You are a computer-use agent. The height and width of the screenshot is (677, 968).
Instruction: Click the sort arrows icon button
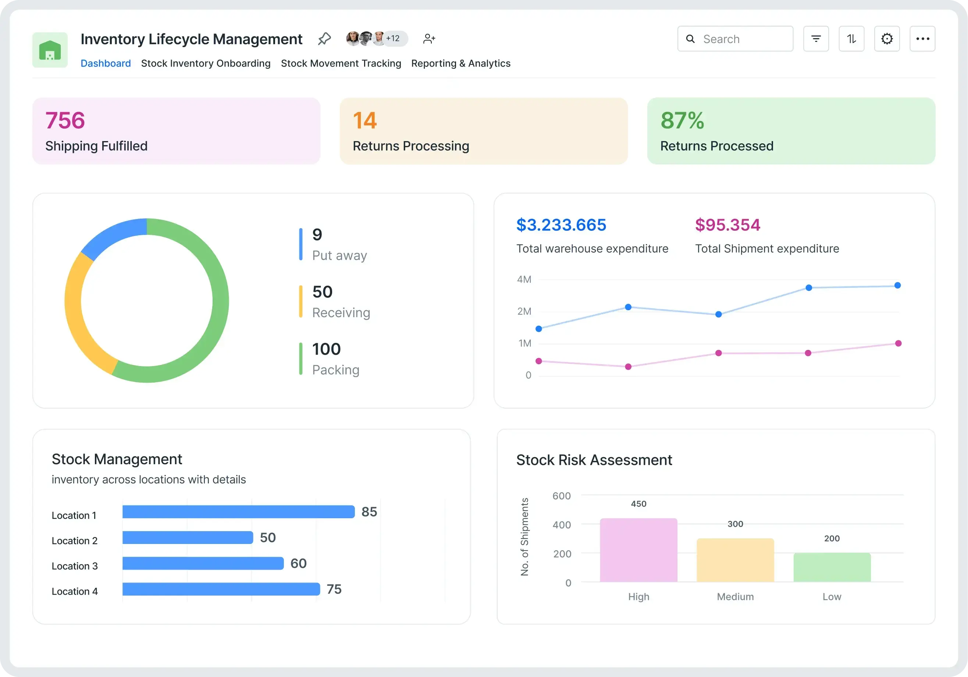(x=851, y=39)
